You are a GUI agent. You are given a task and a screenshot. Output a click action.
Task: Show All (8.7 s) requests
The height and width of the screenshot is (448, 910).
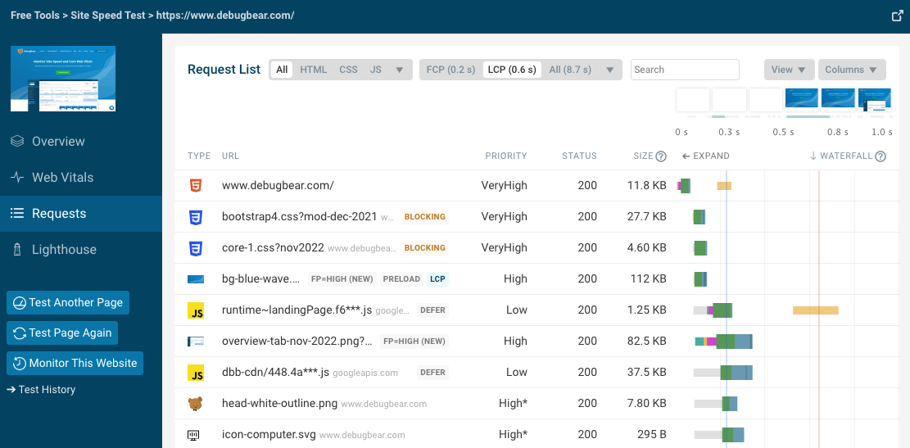(x=570, y=70)
